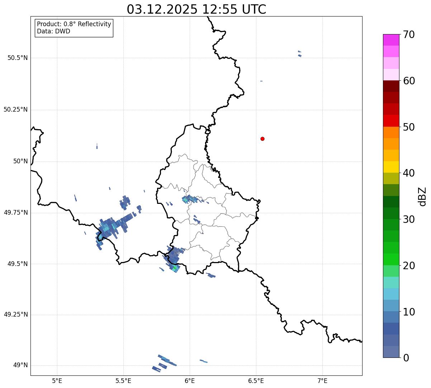
Task: Click the elongated echoes near 5.8°E 49°N
Action: (x=165, y=363)
